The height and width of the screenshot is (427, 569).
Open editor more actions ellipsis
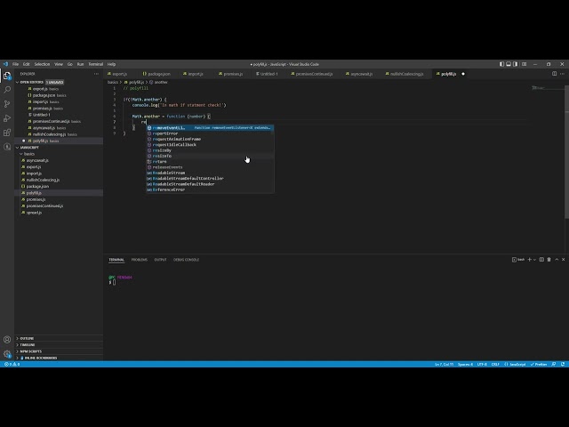point(562,74)
